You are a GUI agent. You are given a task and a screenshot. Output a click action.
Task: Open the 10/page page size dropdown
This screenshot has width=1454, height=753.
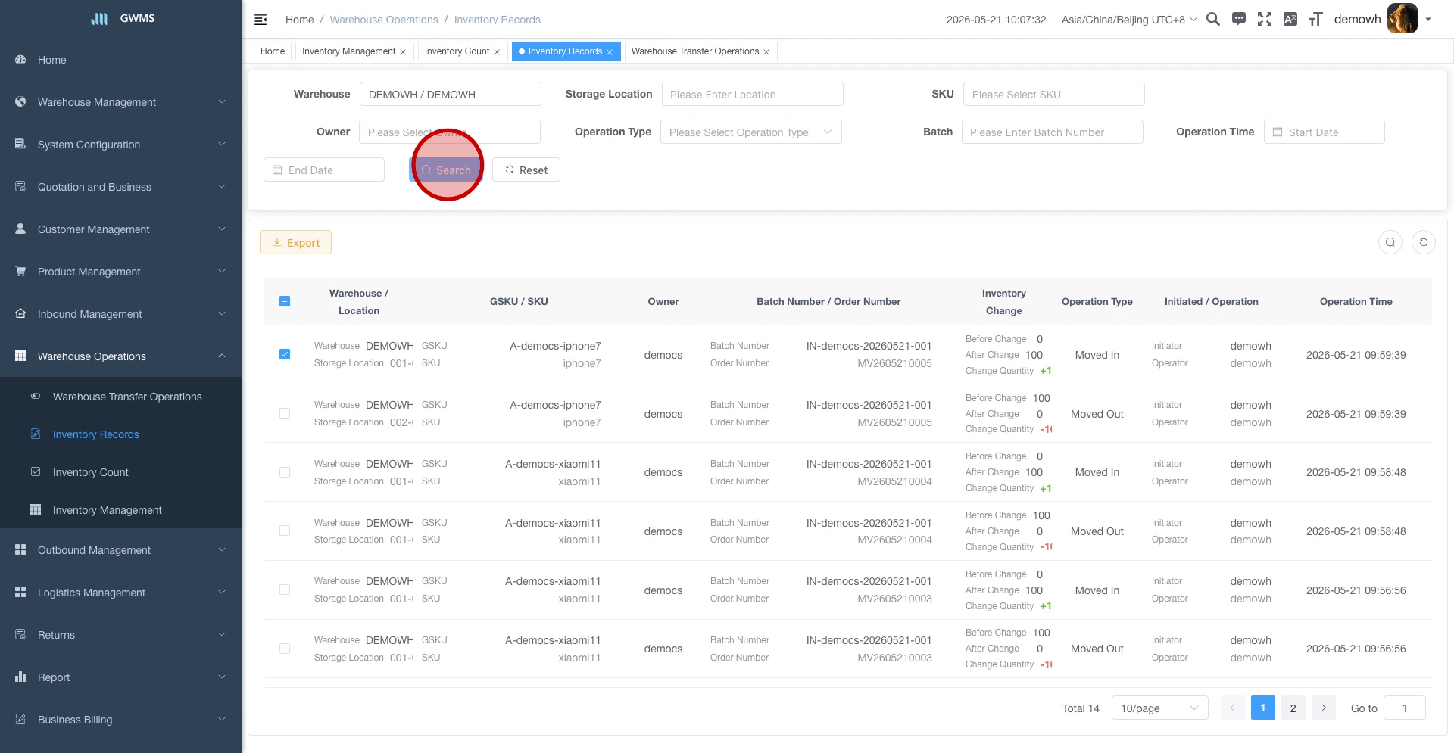(1160, 708)
